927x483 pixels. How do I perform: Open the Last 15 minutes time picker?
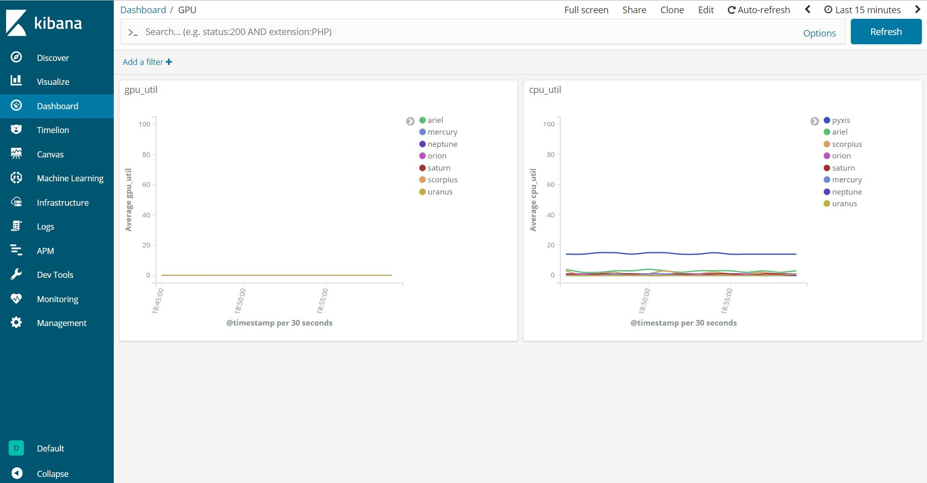[862, 10]
